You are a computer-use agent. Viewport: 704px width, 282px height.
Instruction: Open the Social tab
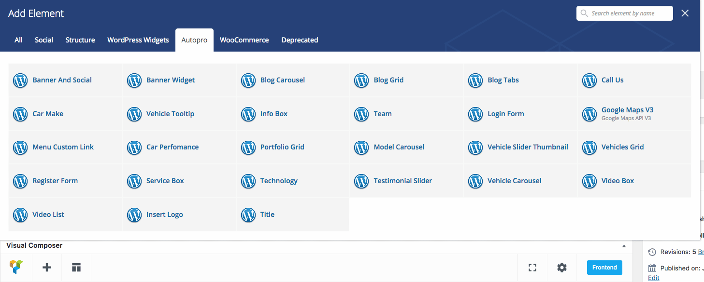(x=44, y=40)
